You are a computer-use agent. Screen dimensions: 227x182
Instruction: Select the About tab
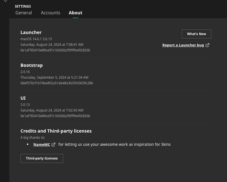[x=75, y=13]
